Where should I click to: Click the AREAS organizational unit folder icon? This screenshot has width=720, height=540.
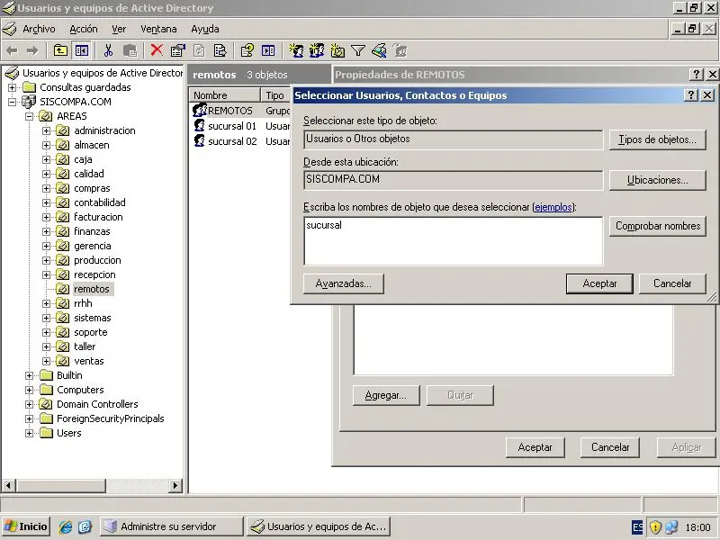click(46, 116)
